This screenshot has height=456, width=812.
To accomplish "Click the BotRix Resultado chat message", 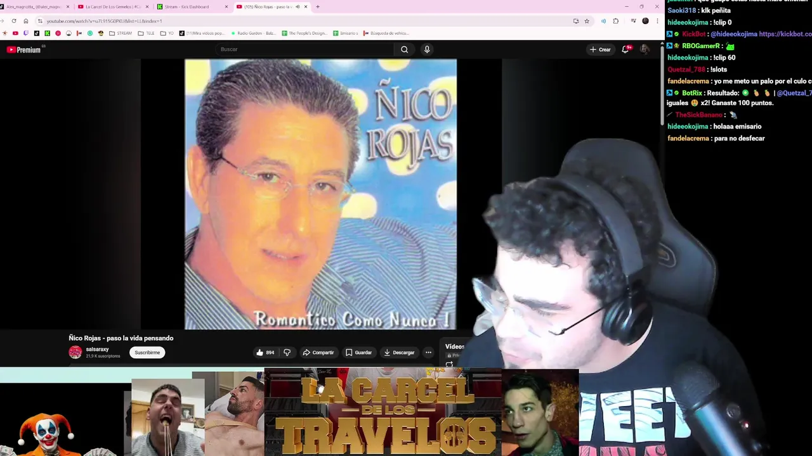I will (x=739, y=98).
